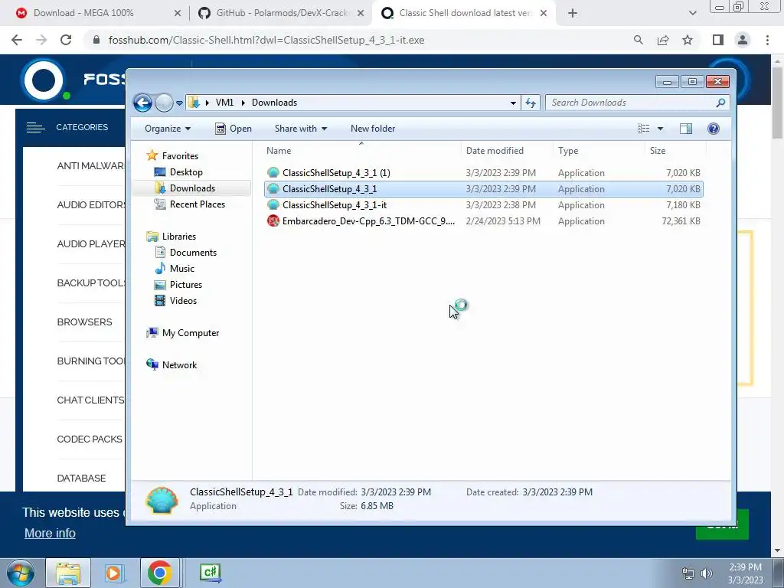The image size is (784, 588).
Task: Click the change view icon
Action: [643, 129]
